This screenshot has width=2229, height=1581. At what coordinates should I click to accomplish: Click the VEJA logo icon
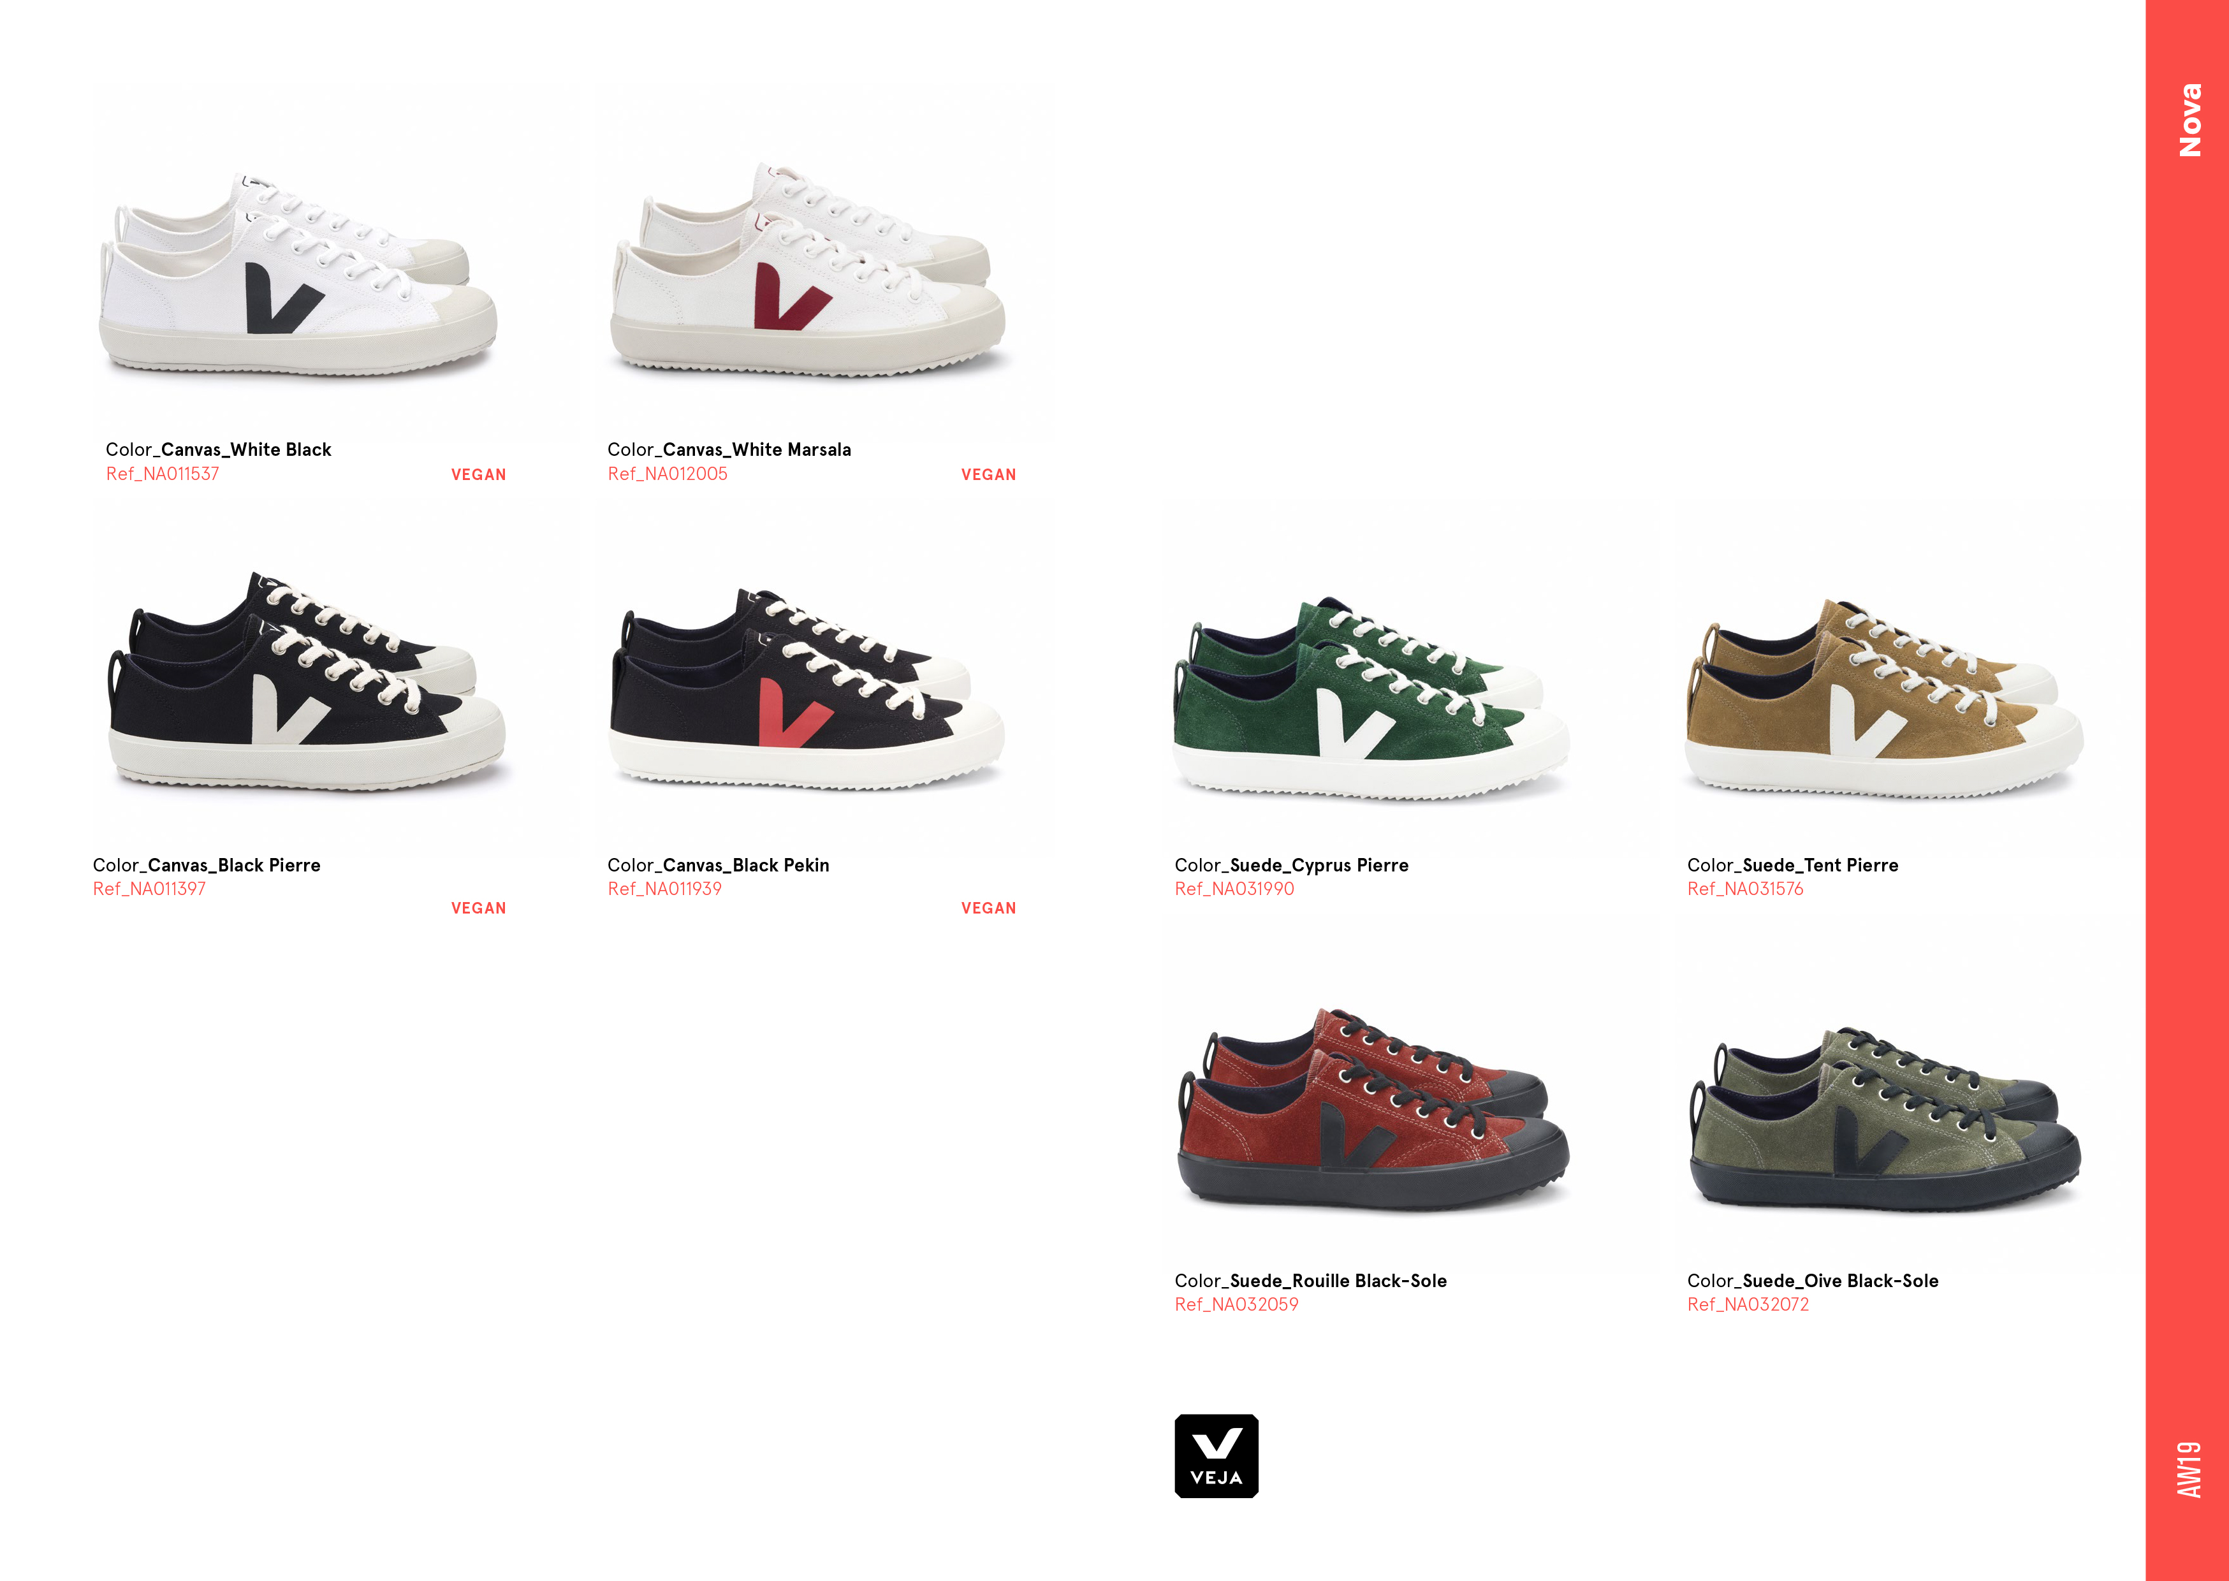(1216, 1455)
